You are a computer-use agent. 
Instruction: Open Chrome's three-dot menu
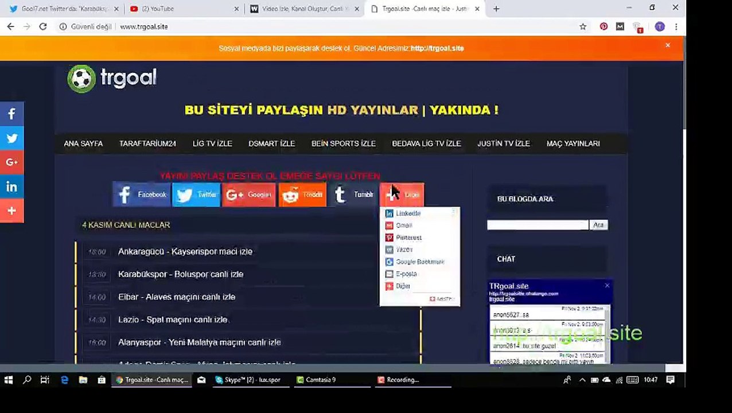676,26
